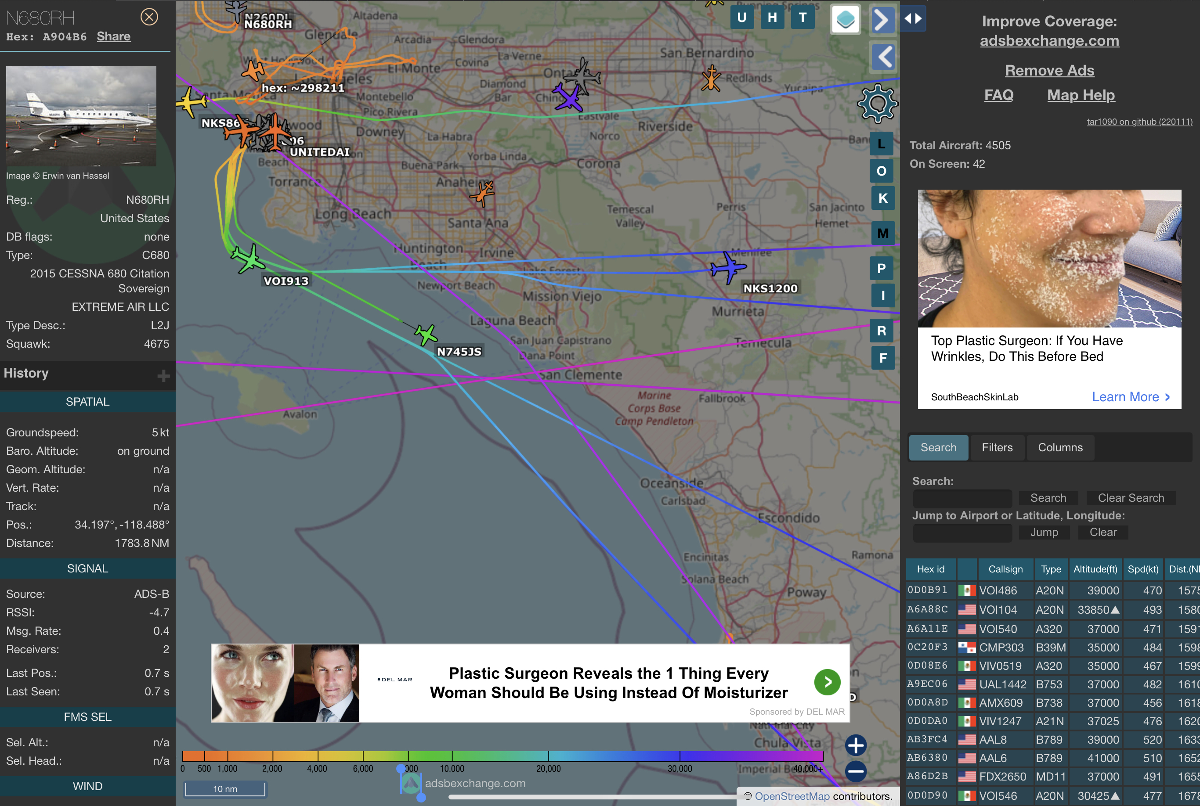The height and width of the screenshot is (806, 1200).
Task: Toggle the H map button
Action: point(772,18)
